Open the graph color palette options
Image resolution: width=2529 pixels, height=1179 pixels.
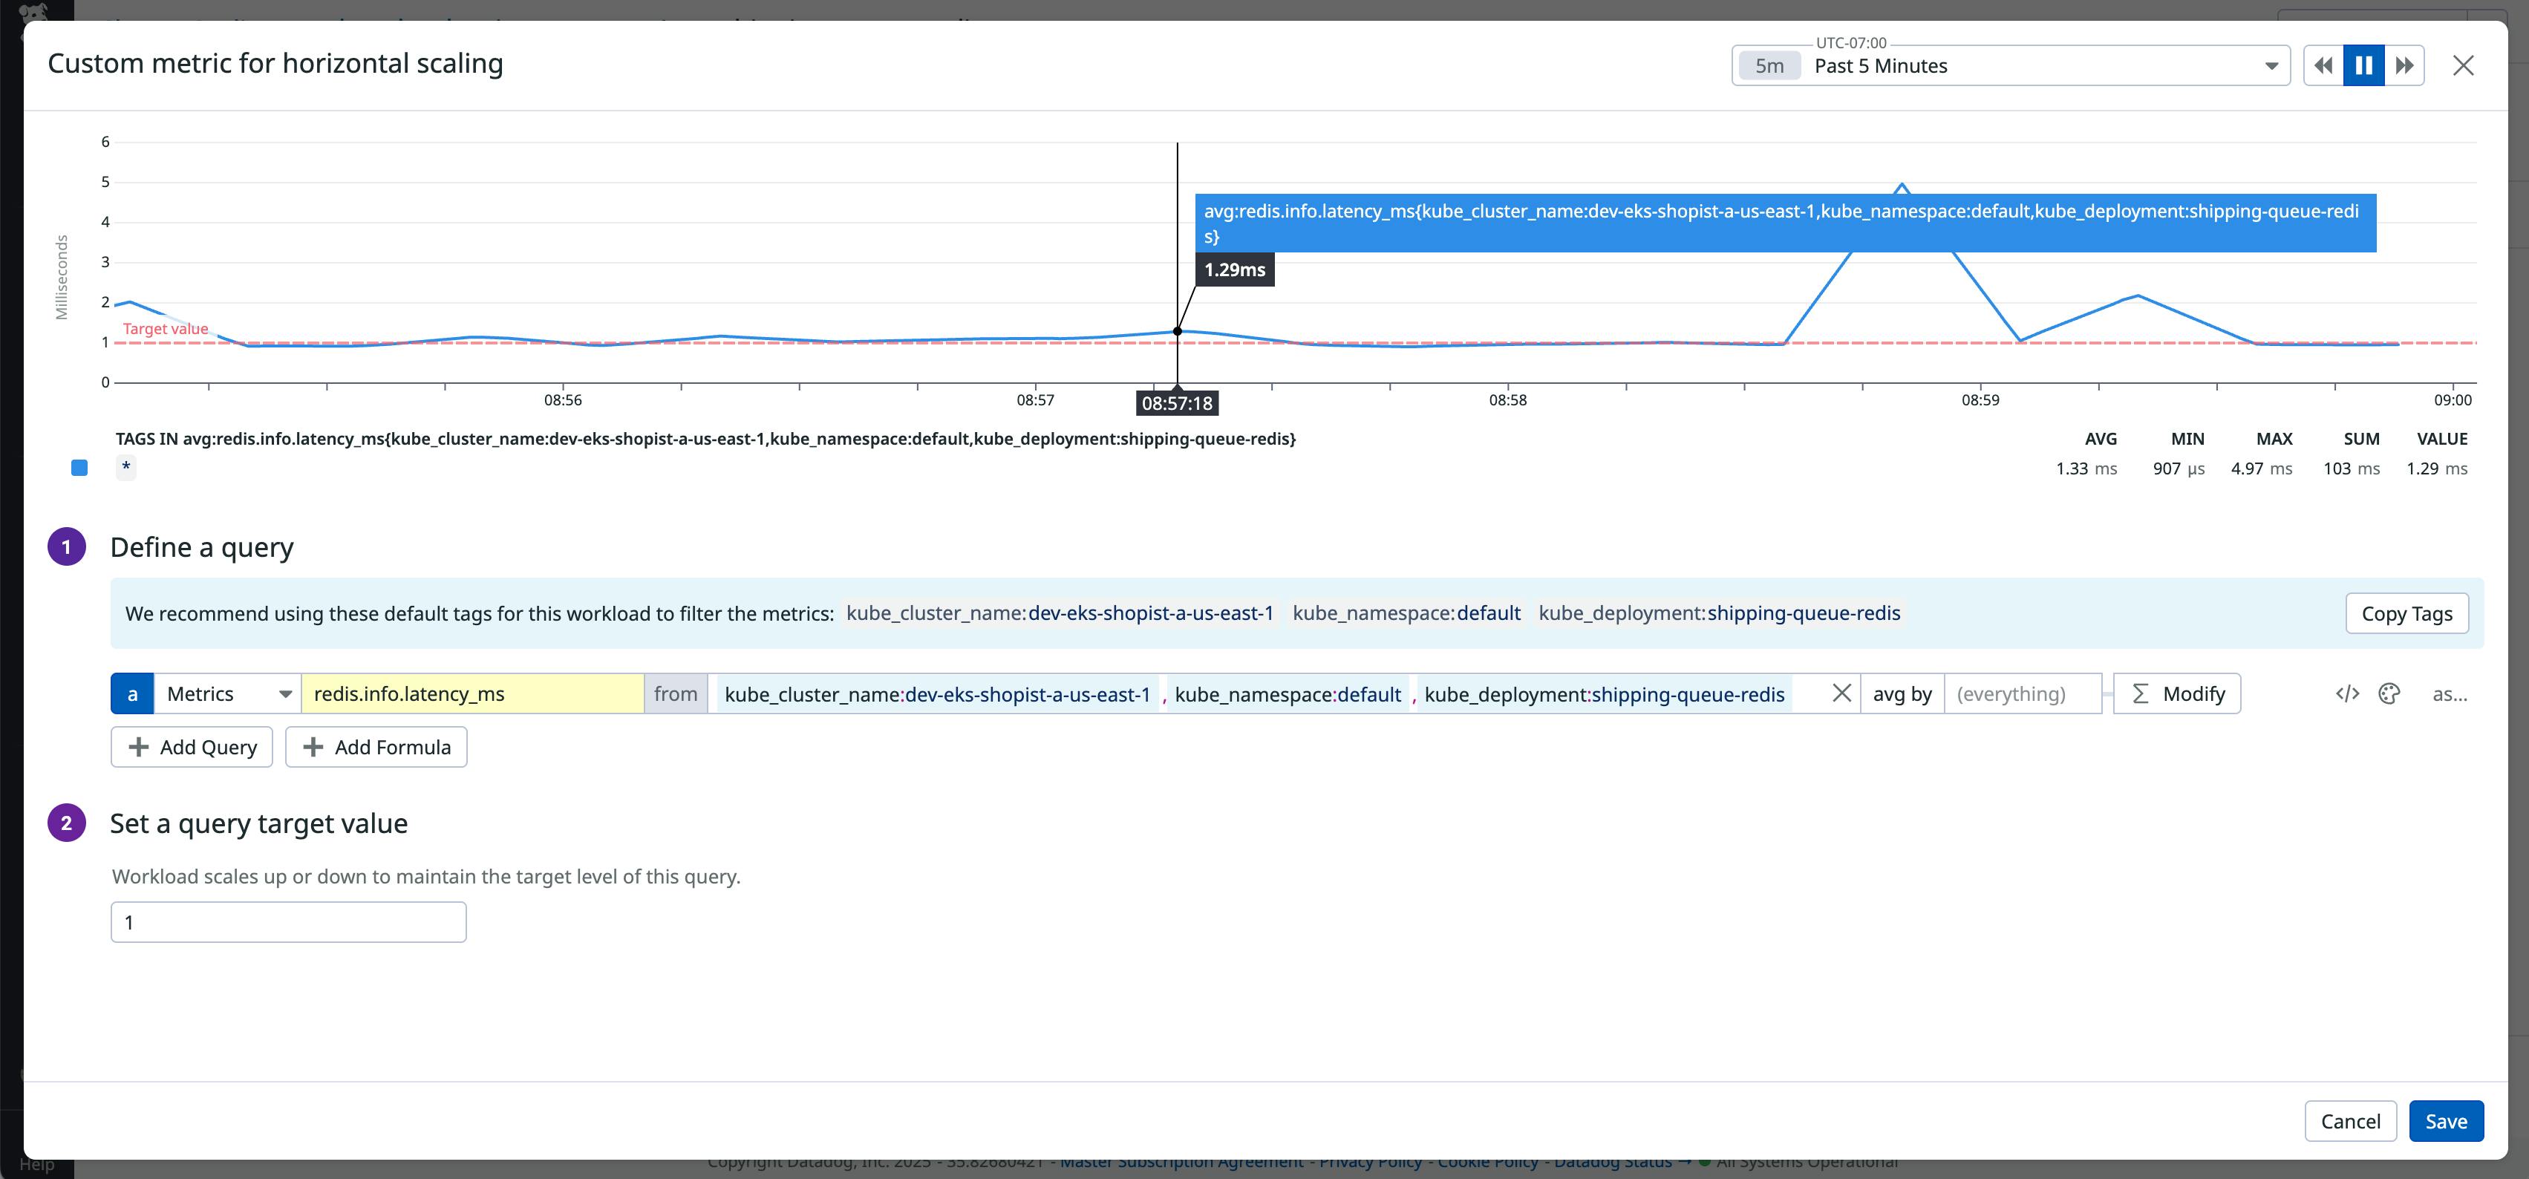(x=2389, y=693)
